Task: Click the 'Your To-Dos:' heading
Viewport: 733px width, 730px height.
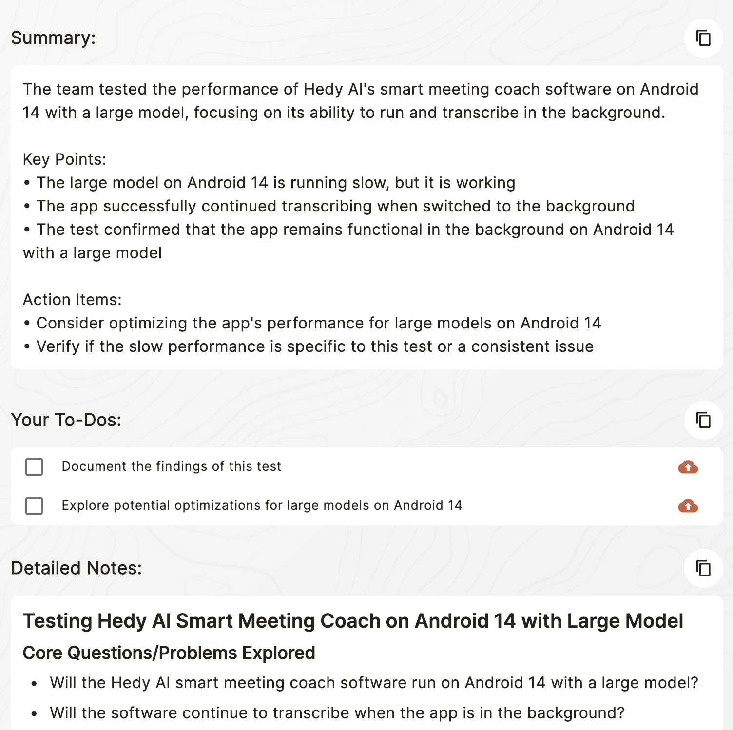Action: coord(66,420)
